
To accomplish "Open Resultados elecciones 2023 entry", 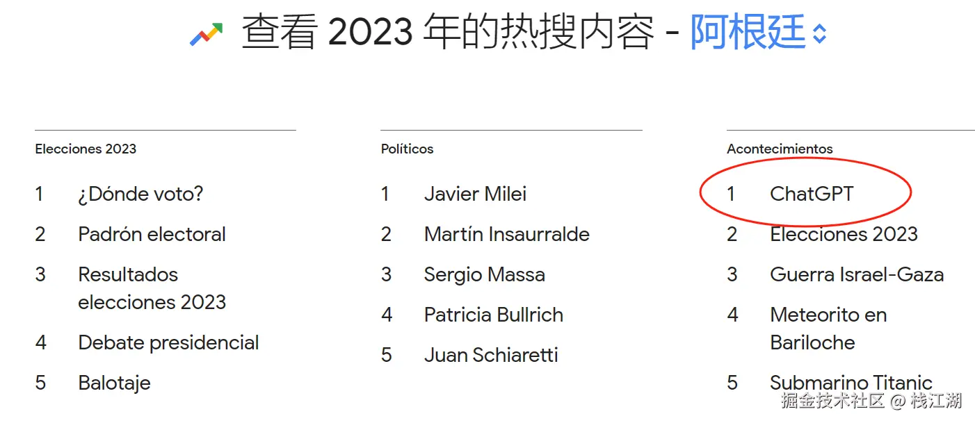I will coord(152,288).
